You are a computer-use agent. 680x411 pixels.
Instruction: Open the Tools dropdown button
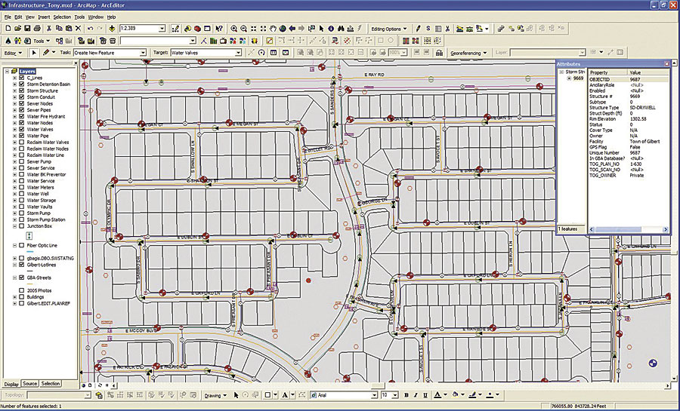coord(42,41)
